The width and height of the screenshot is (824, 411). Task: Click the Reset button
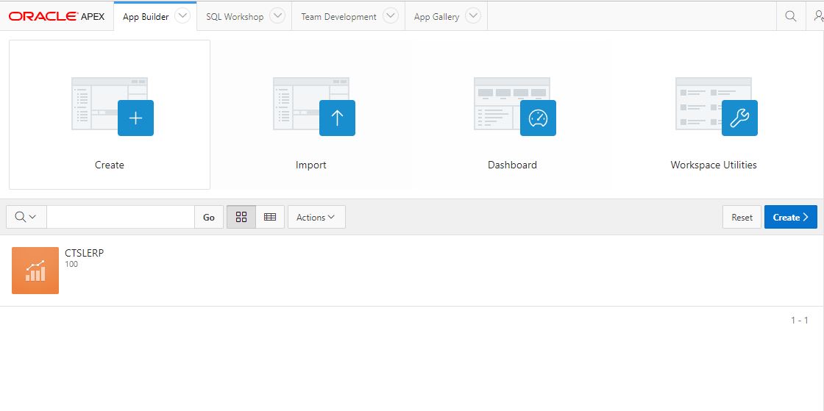pos(742,218)
